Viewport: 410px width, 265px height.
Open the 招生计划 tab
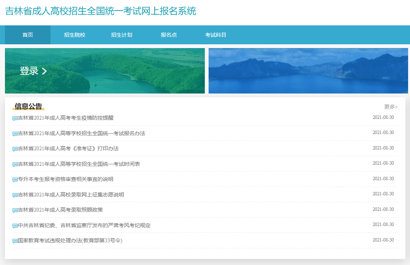coord(121,35)
